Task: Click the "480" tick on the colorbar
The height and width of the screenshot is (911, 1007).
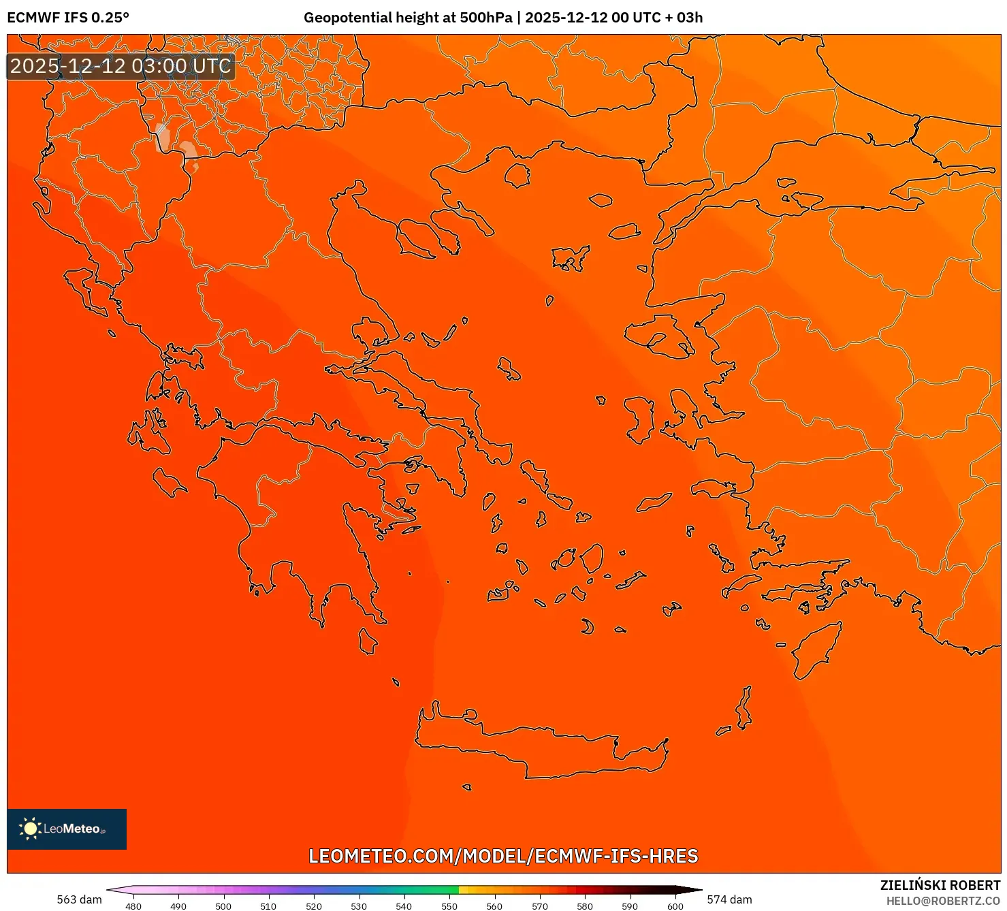Action: pos(133,907)
